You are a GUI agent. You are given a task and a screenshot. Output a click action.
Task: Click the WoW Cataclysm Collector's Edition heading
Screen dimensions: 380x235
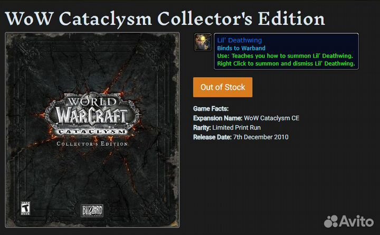(165, 18)
